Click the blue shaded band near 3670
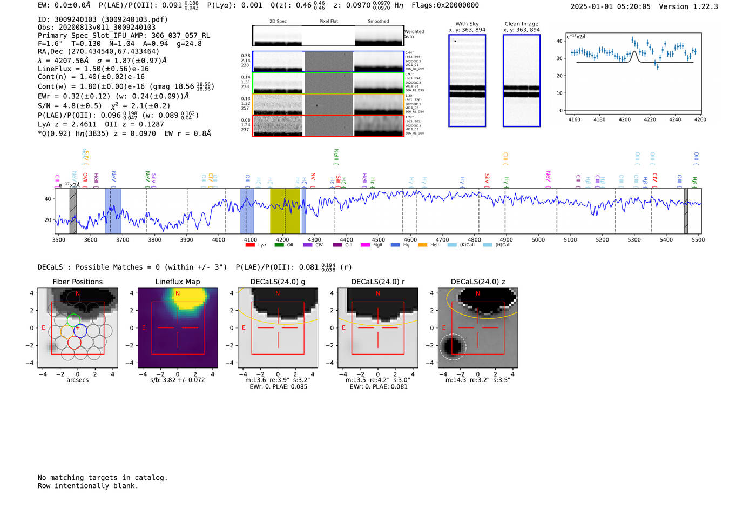This screenshot has width=756, height=515. 113,211
